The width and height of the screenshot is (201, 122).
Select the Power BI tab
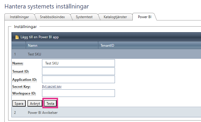[x=145, y=17]
